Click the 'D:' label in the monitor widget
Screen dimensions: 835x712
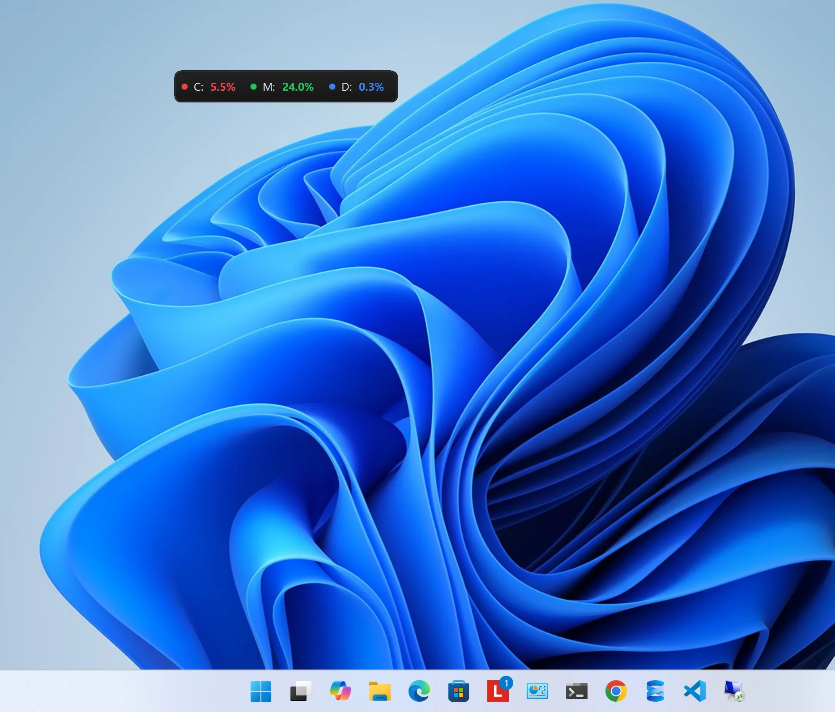[x=347, y=87]
